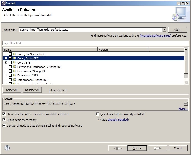191x155 pixels.
Task: Click the Version column header
Action: (x=123, y=50)
